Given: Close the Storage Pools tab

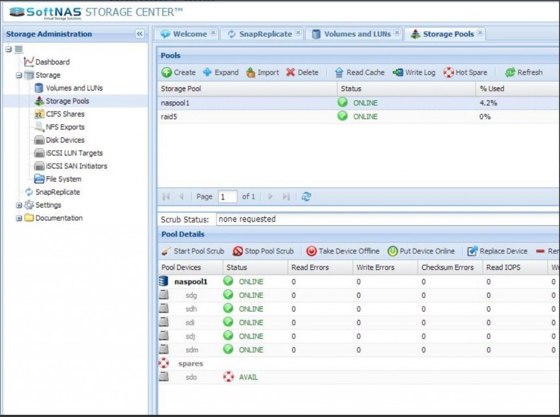Looking at the screenshot, I should [x=480, y=33].
